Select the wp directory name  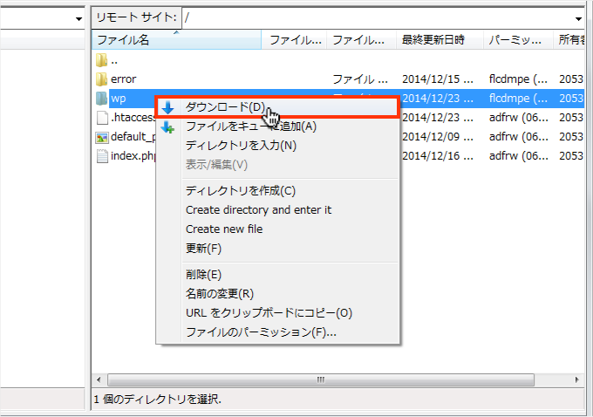(118, 99)
